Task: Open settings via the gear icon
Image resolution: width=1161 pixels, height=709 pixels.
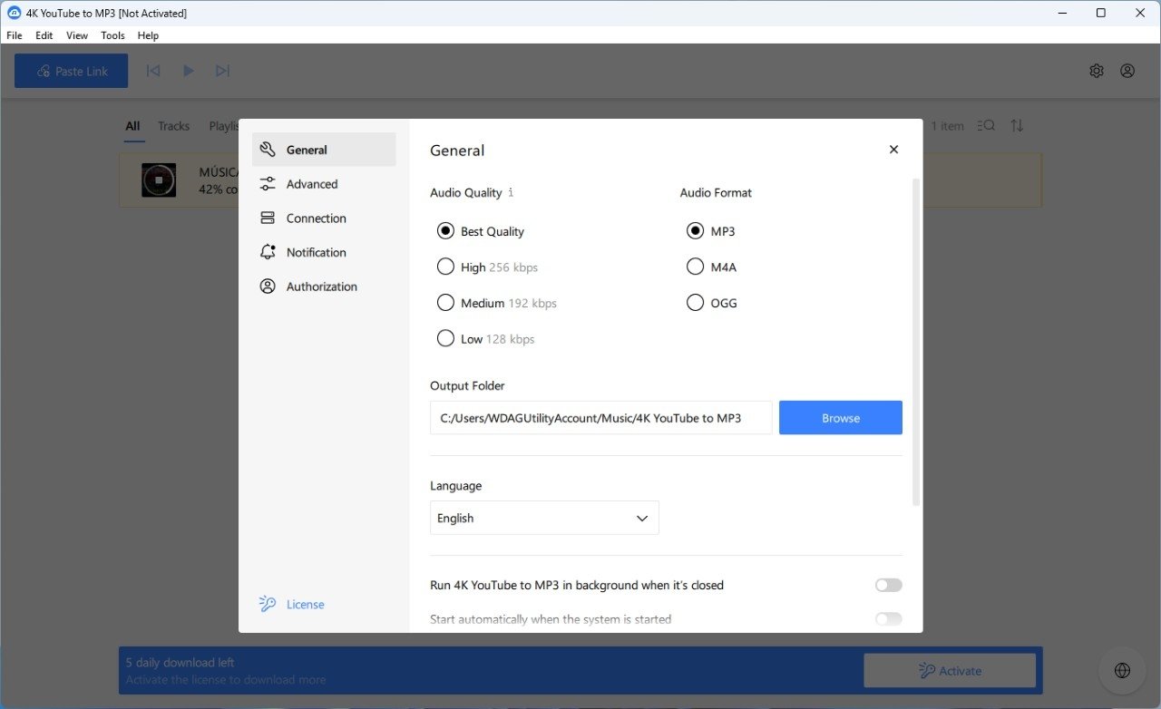Action: click(1097, 71)
